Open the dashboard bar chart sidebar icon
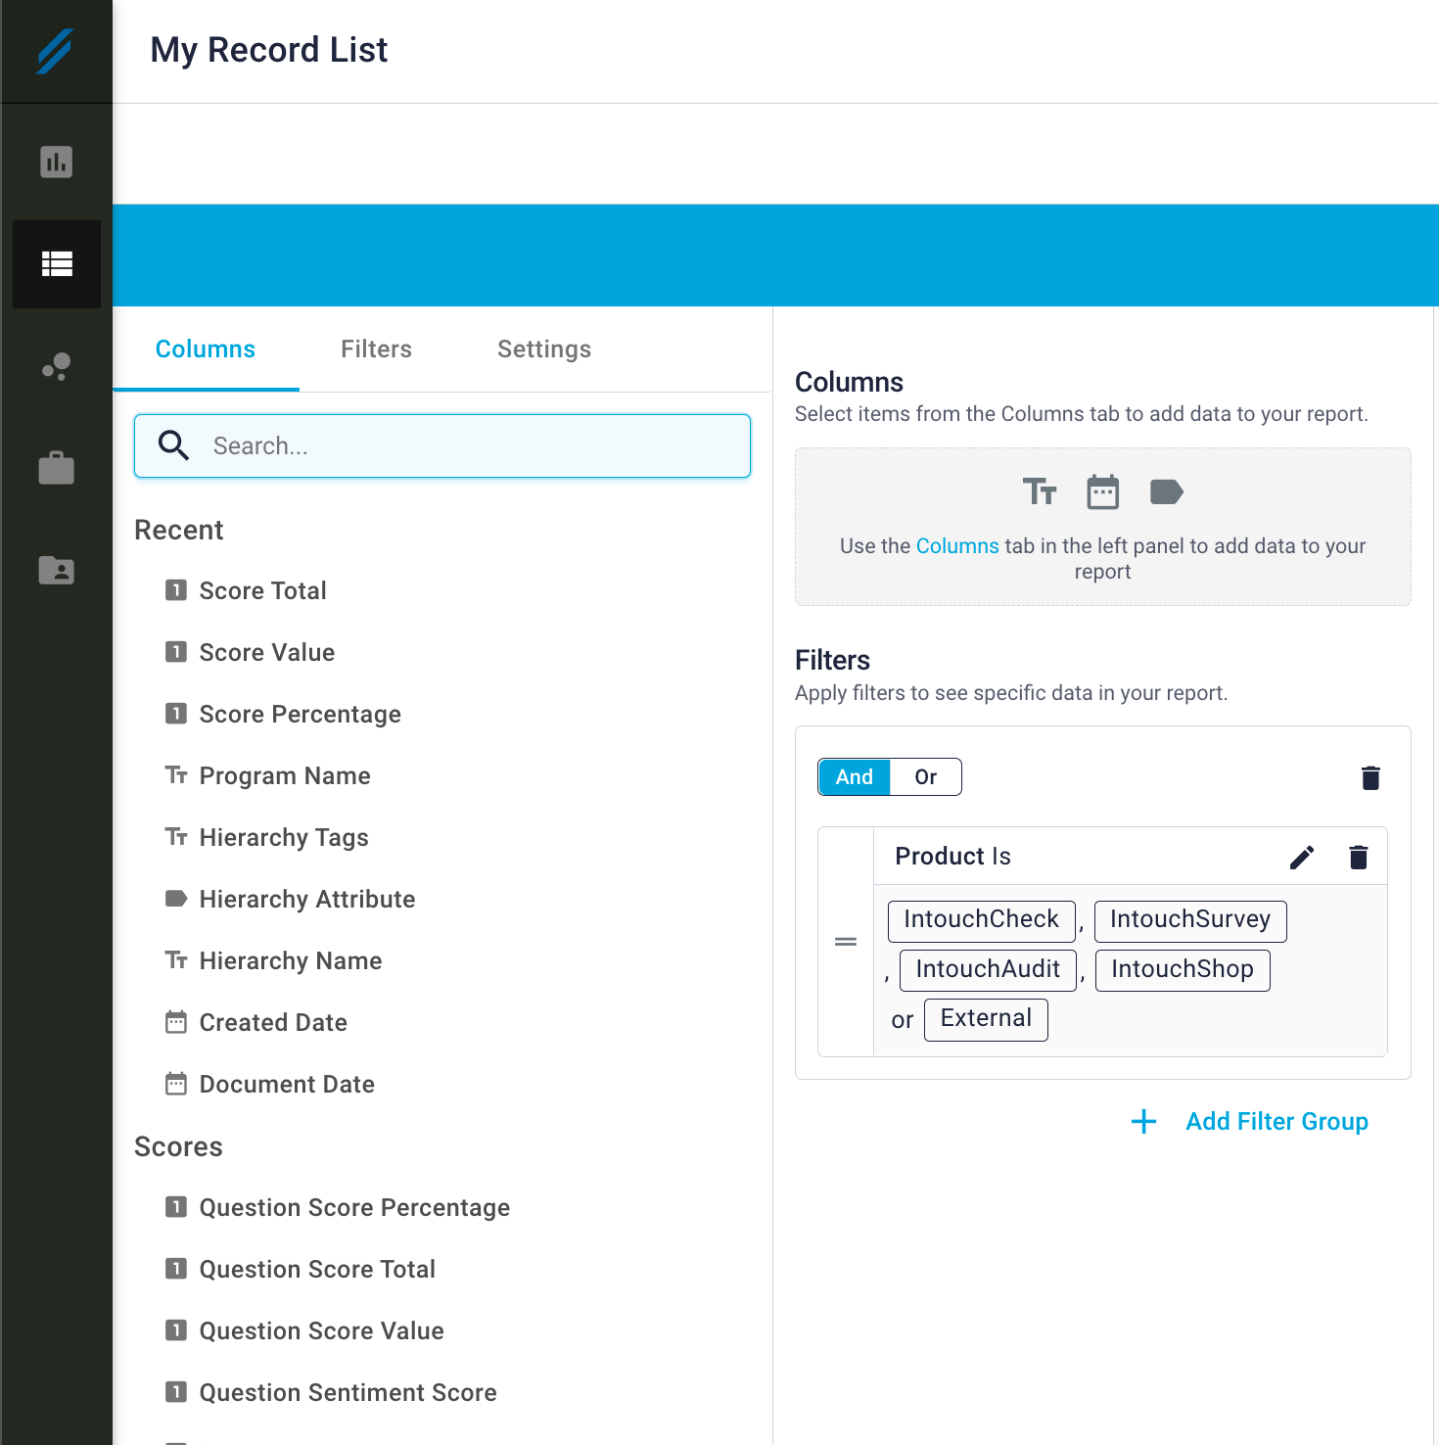 click(x=56, y=162)
